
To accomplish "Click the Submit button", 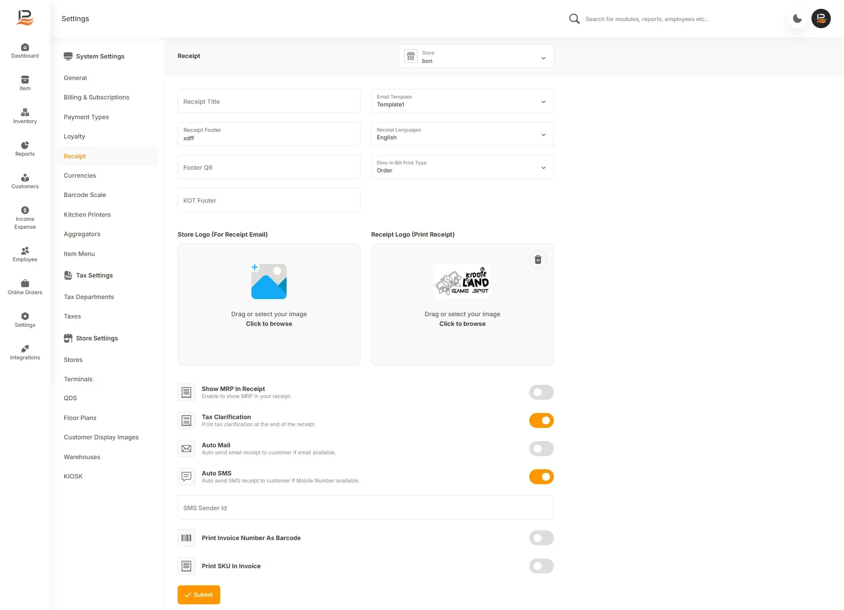I will [199, 595].
